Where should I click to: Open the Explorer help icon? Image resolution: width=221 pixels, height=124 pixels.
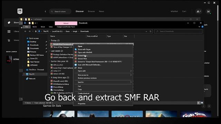click(203, 27)
